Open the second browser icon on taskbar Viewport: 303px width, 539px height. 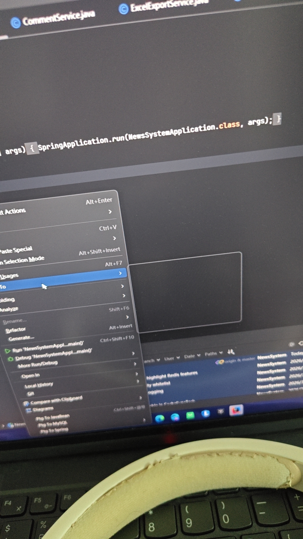(175, 417)
